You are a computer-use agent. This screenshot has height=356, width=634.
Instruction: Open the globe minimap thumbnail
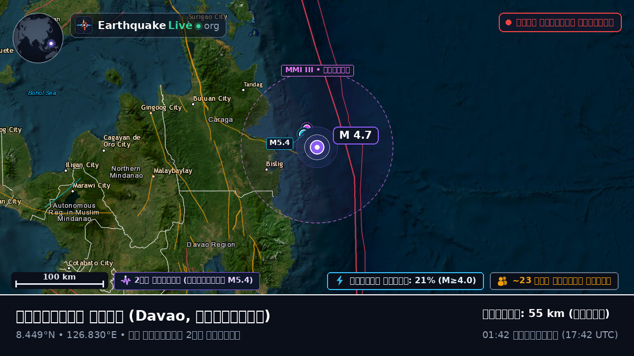click(x=38, y=38)
